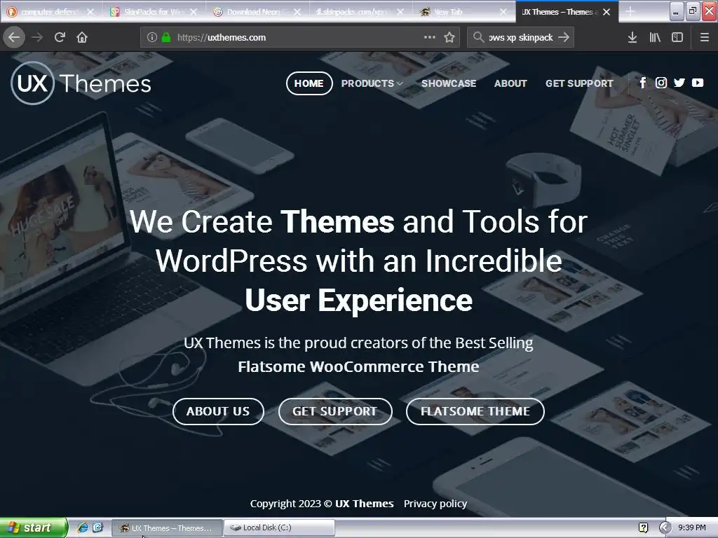Bookmark this page with the star
718x538 pixels.
click(x=449, y=38)
